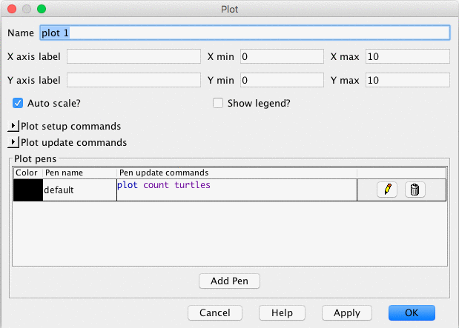Click the 'Color' column header
The width and height of the screenshot is (459, 328).
click(x=28, y=173)
